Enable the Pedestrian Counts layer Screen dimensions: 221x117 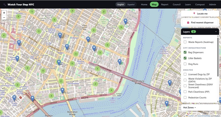[x=185, y=98]
